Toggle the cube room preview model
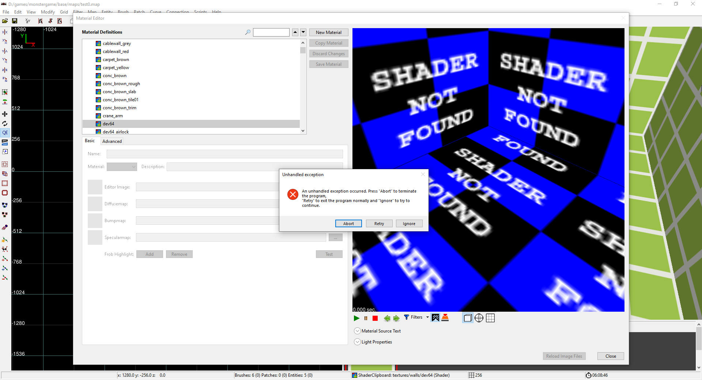The image size is (702, 380). (468, 318)
